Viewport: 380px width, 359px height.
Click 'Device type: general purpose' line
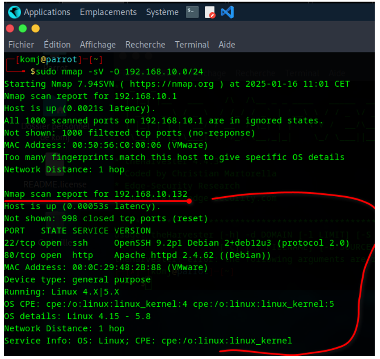[78, 280]
